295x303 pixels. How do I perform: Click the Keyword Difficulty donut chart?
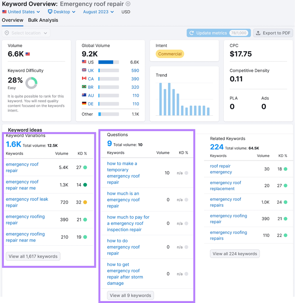31,83
